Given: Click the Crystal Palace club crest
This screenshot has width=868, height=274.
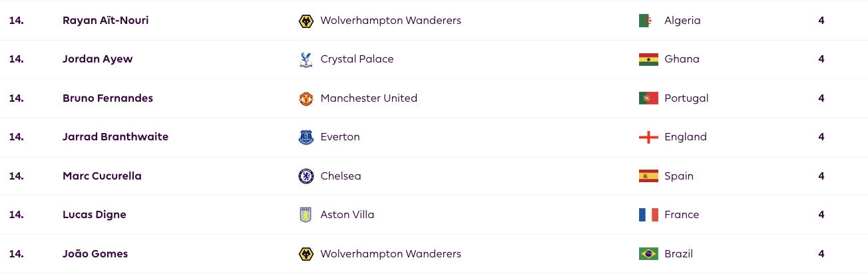Looking at the screenshot, I should [306, 59].
